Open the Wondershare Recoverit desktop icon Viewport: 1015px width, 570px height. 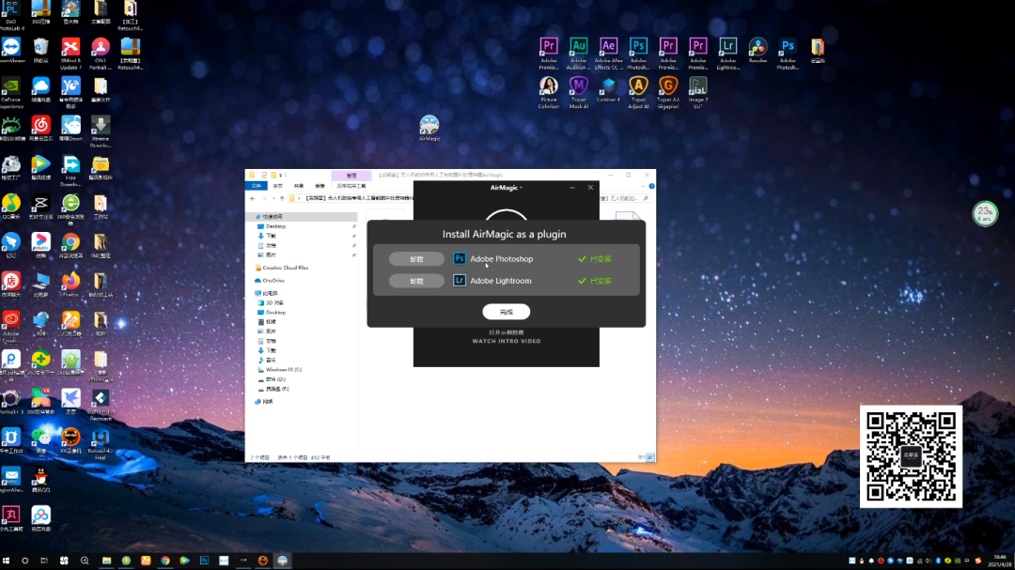click(x=101, y=406)
